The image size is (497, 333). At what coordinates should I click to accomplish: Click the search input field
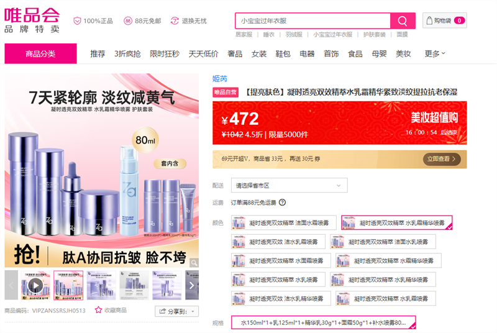tap(312, 21)
